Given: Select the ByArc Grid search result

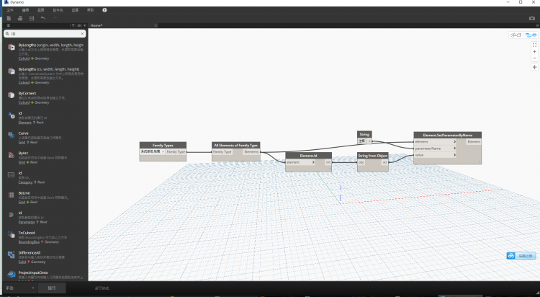Looking at the screenshot, I should [45, 157].
